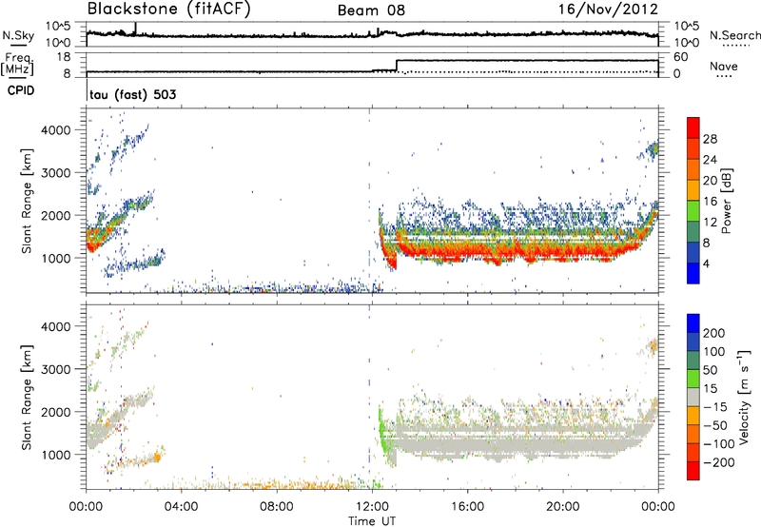Click the "60" Nave axis tick label
The image size is (761, 527).
pyautogui.click(x=680, y=57)
